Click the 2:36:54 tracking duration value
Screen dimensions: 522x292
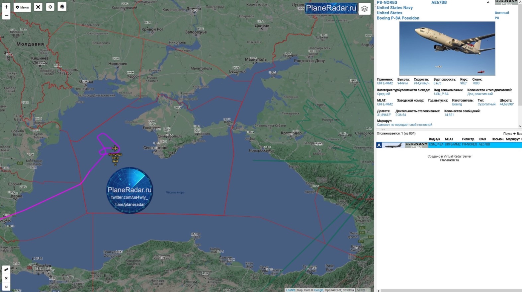click(x=400, y=115)
